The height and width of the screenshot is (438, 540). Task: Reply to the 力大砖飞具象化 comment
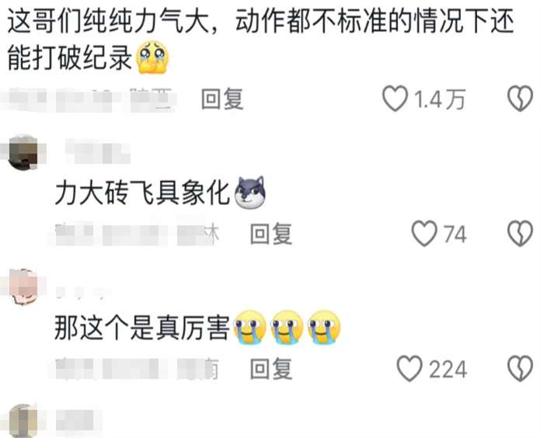pos(271,235)
